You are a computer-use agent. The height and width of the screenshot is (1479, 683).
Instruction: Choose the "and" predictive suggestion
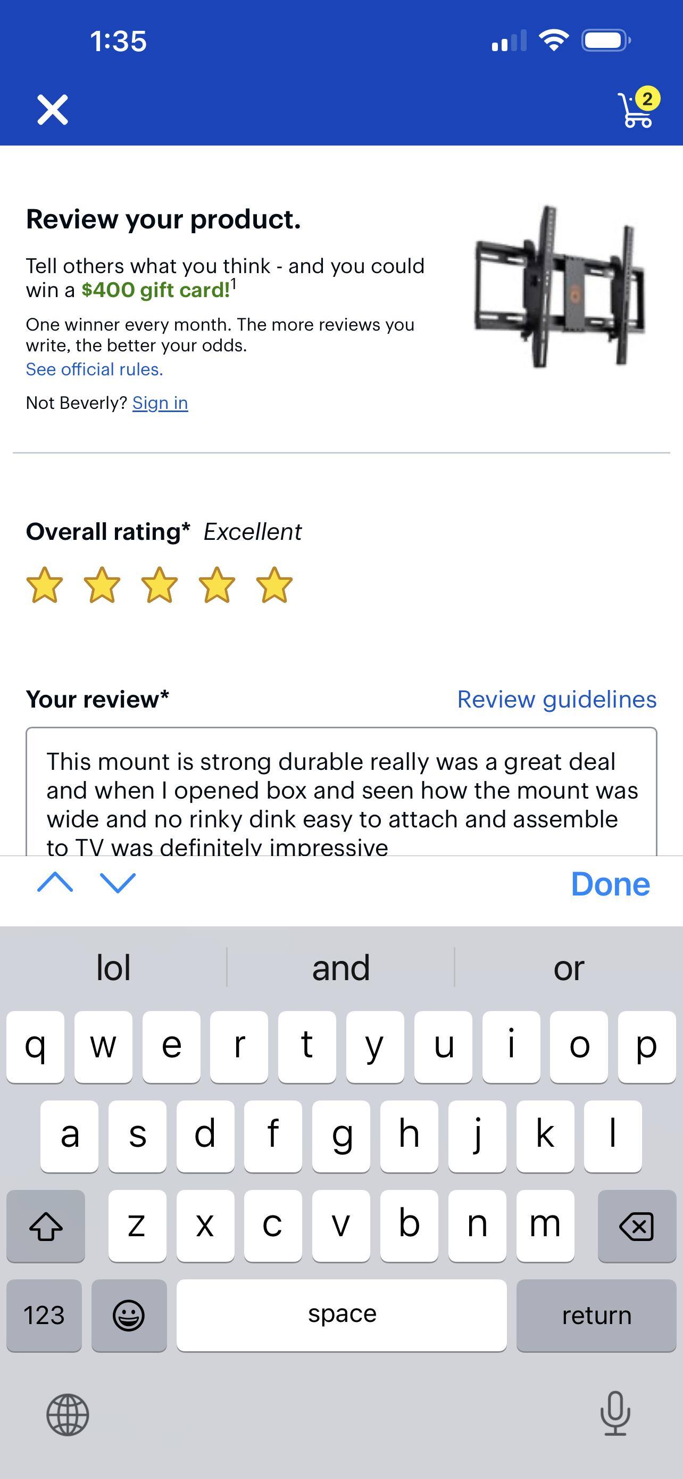click(x=340, y=968)
